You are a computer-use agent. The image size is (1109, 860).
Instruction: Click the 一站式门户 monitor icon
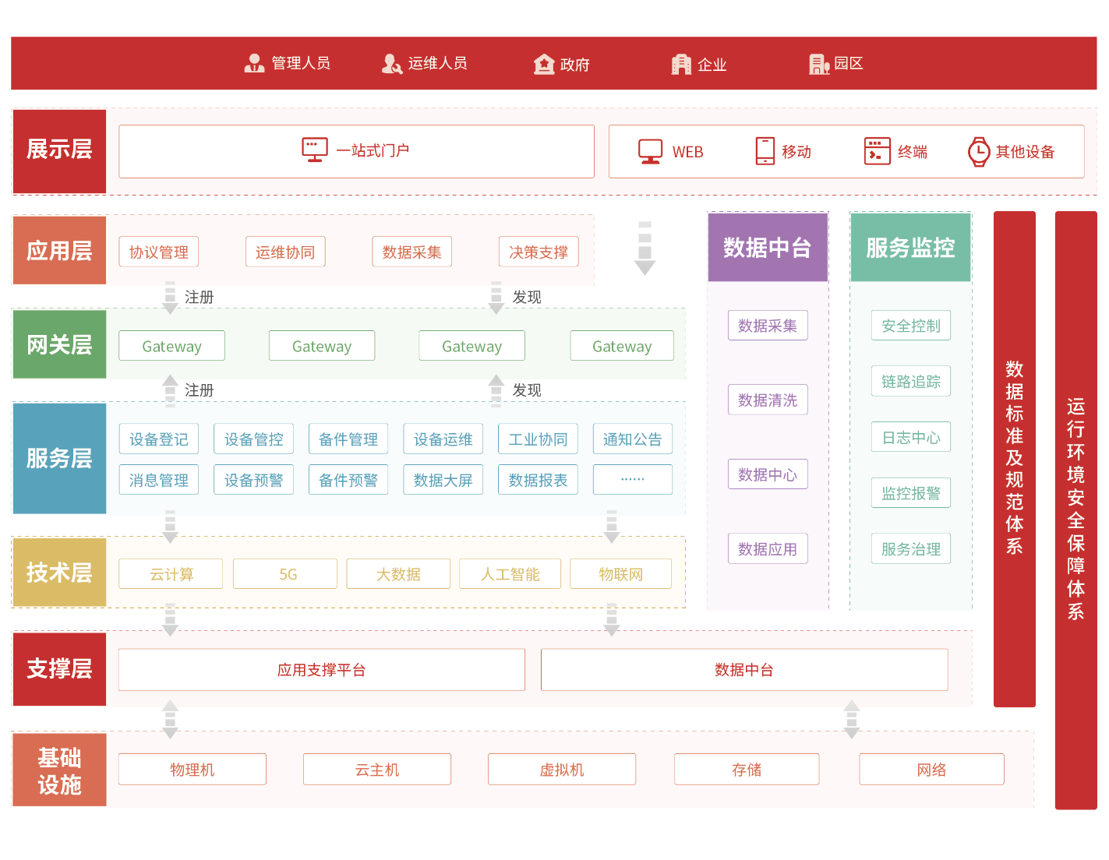click(x=315, y=150)
